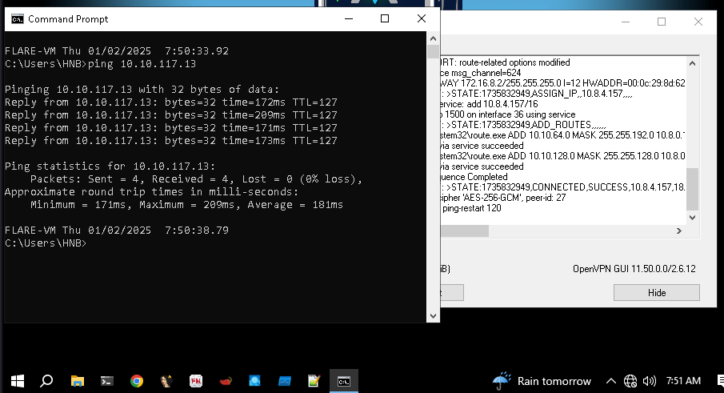Launch File Explorer from the taskbar
724x393 pixels.
point(77,381)
